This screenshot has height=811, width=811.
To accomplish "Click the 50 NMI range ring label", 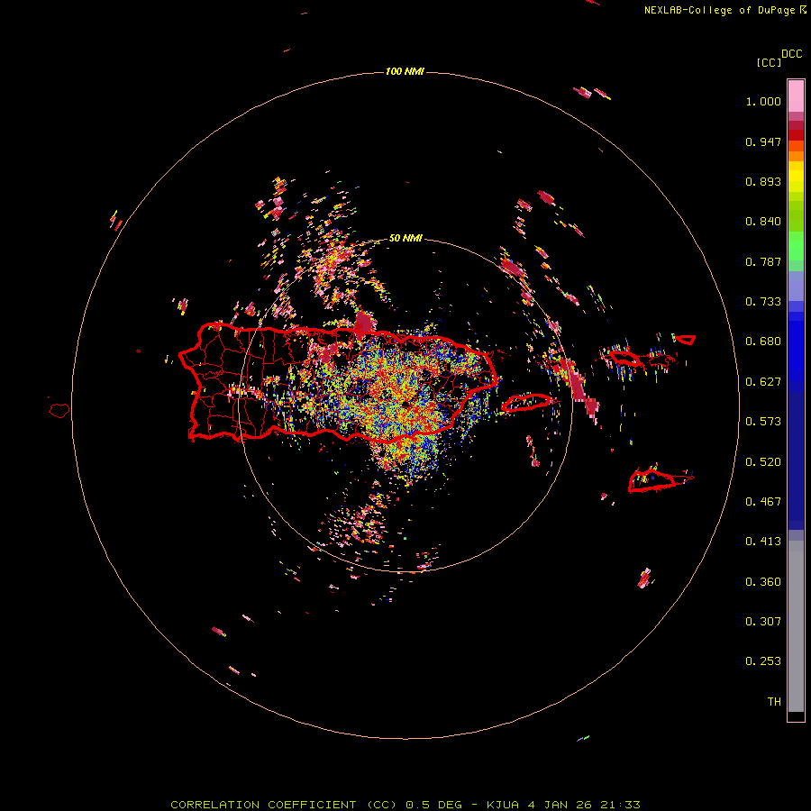I will [x=405, y=238].
